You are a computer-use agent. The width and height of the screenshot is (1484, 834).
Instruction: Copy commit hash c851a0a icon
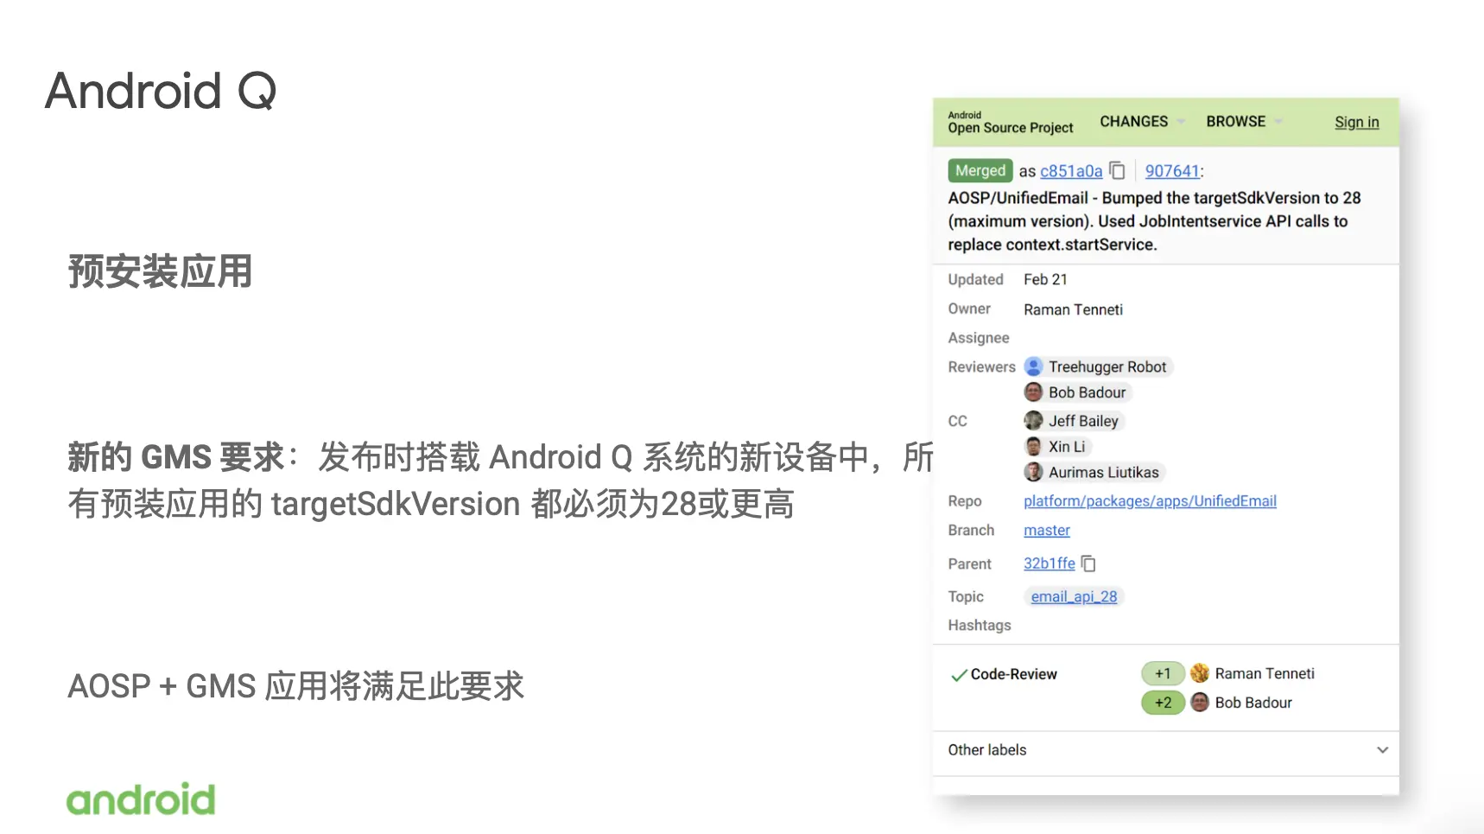coord(1117,170)
